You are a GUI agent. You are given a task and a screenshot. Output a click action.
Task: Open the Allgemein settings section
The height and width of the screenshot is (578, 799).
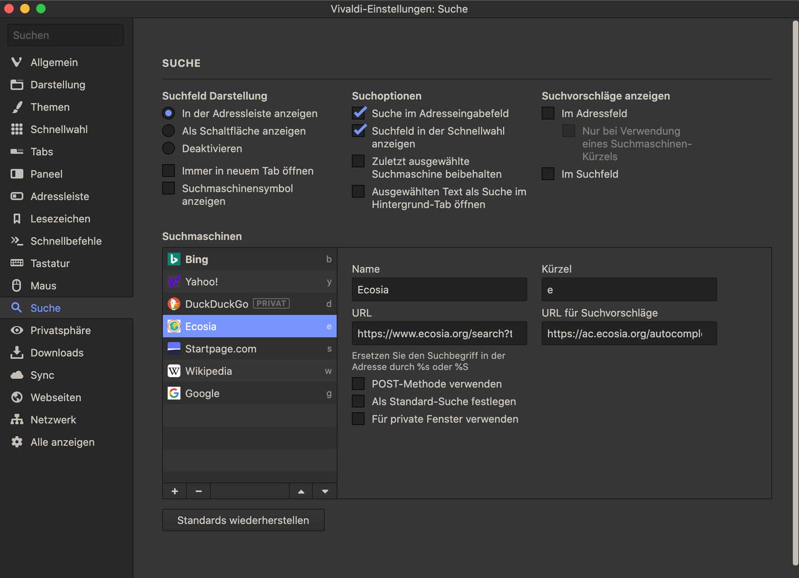point(67,62)
